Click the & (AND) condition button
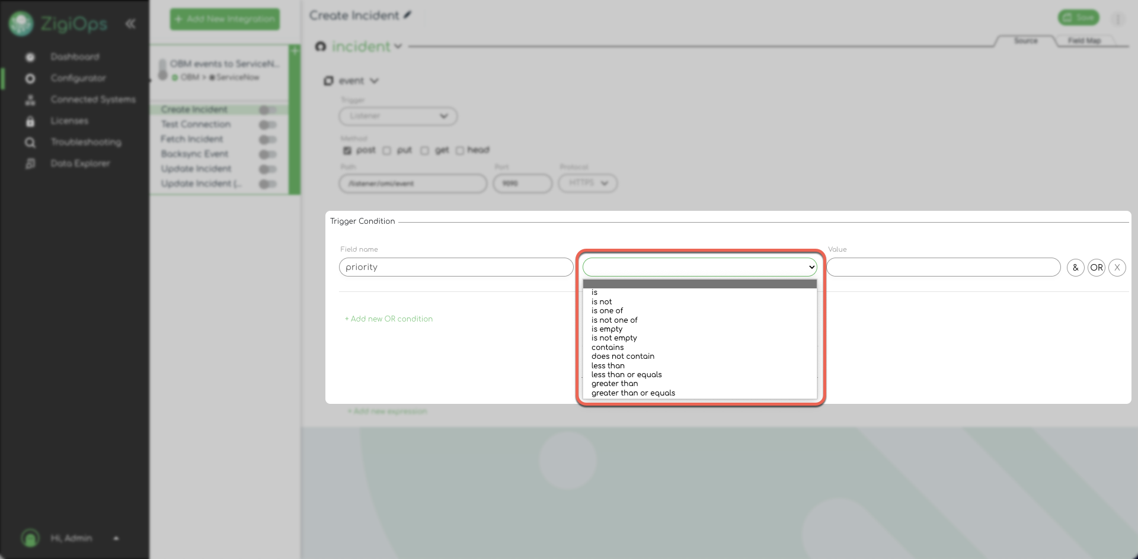Screen dimensions: 1138x559 pyautogui.click(x=1075, y=268)
